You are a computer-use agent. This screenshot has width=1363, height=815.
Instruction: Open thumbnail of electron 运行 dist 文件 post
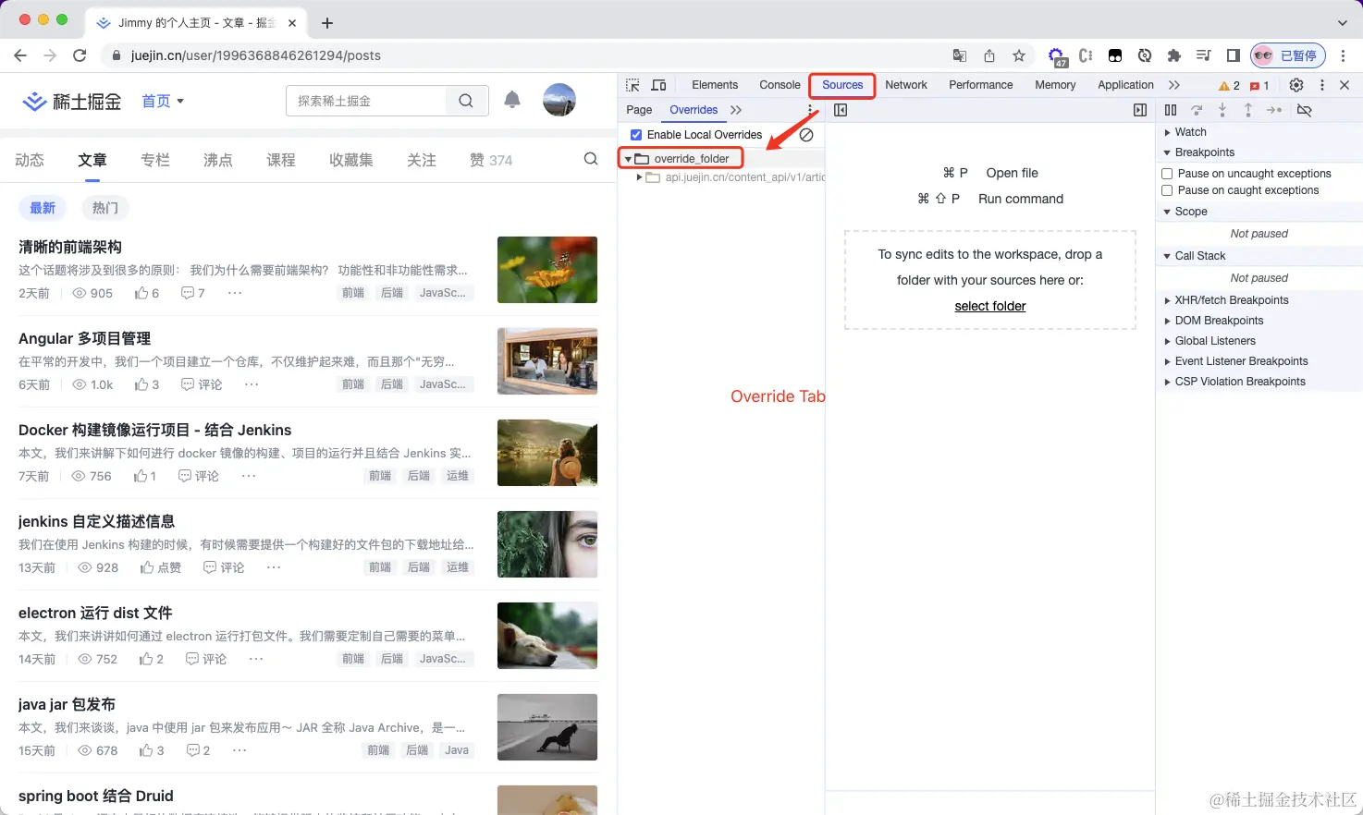click(x=547, y=636)
